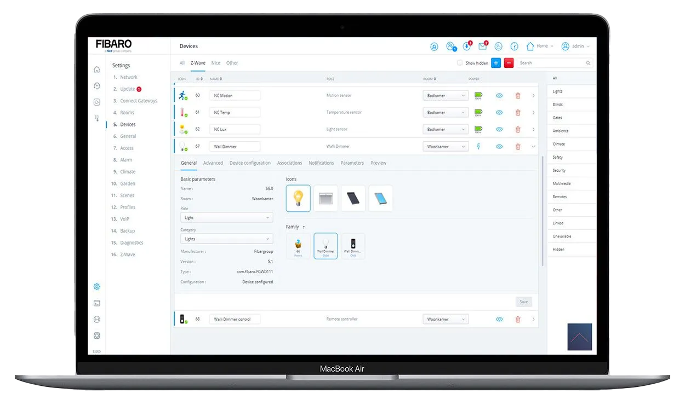Open the Role dropdown set to Light
The height and width of the screenshot is (405, 685).
point(227,218)
